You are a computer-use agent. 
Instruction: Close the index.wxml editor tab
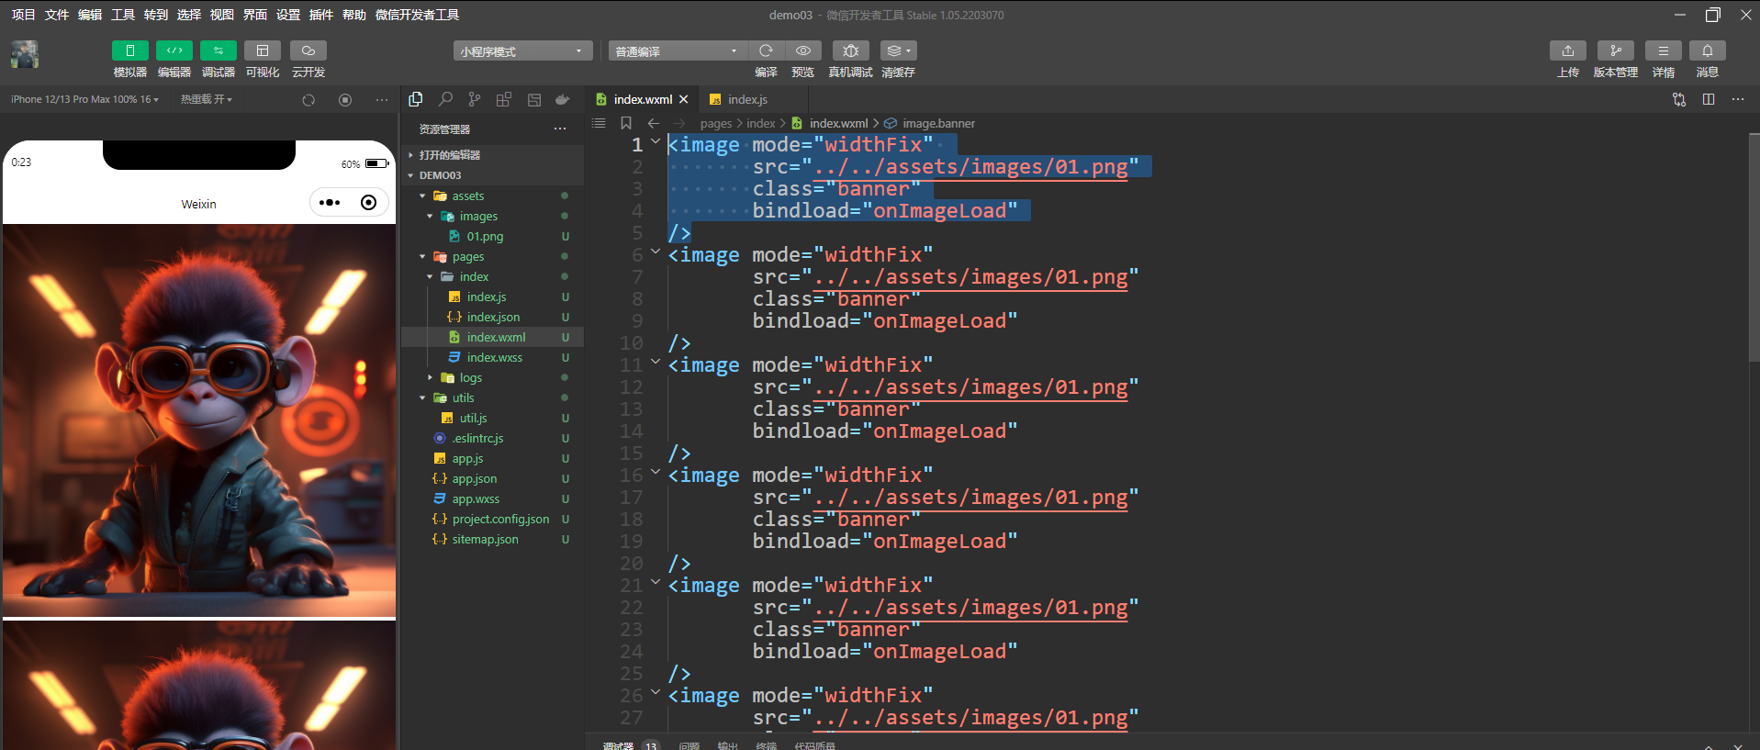pos(683,99)
